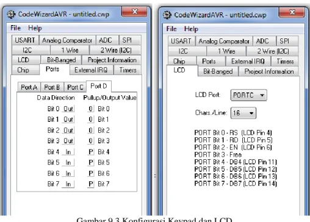Toggle Bit 1 data direction Out
The width and height of the screenshot is (310, 222).
point(68,120)
